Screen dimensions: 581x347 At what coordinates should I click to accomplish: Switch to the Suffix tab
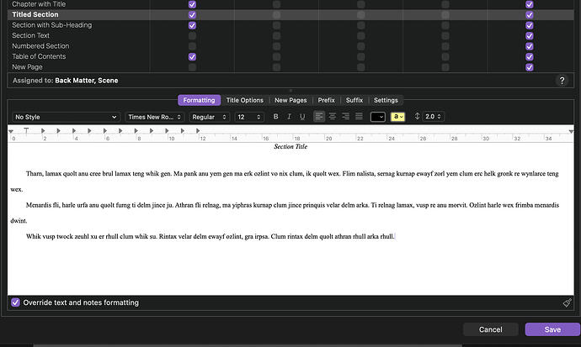[354, 100]
